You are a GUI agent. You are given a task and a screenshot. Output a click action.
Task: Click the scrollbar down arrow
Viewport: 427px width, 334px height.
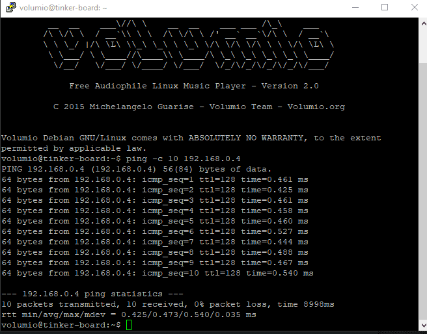[424, 326]
